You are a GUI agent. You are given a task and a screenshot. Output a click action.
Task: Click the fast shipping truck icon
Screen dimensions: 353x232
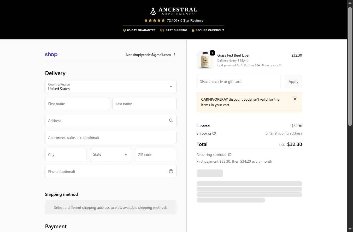(x=162, y=30)
